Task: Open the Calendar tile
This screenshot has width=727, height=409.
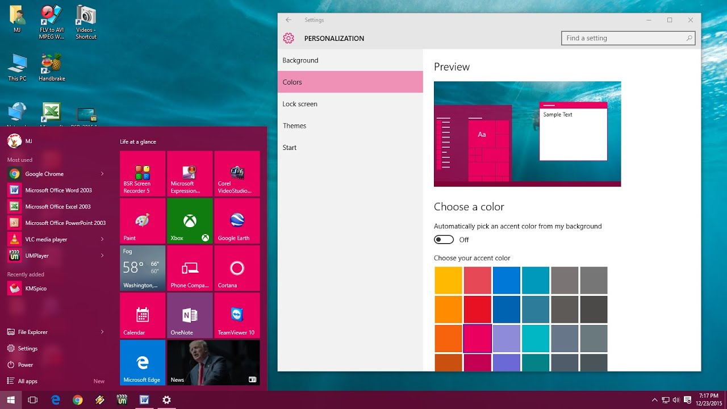Action: point(143,315)
